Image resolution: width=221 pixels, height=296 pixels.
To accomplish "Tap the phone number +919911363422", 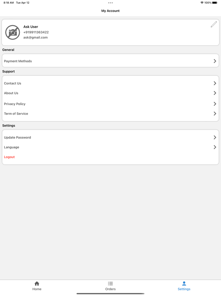I will (x=36, y=32).
